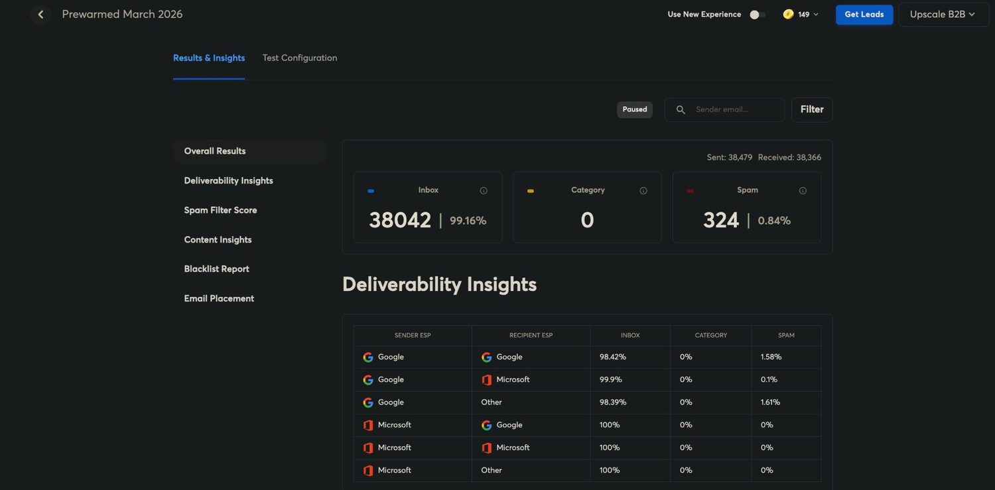
Task: Focus the Sender email search field
Action: 724,109
